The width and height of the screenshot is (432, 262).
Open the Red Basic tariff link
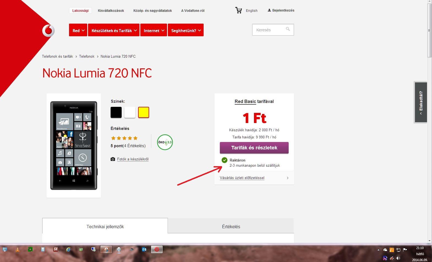tap(245, 102)
